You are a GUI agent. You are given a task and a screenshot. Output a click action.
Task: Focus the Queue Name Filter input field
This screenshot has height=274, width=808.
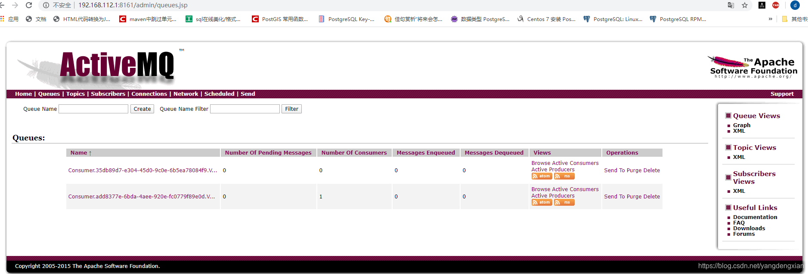coord(245,109)
